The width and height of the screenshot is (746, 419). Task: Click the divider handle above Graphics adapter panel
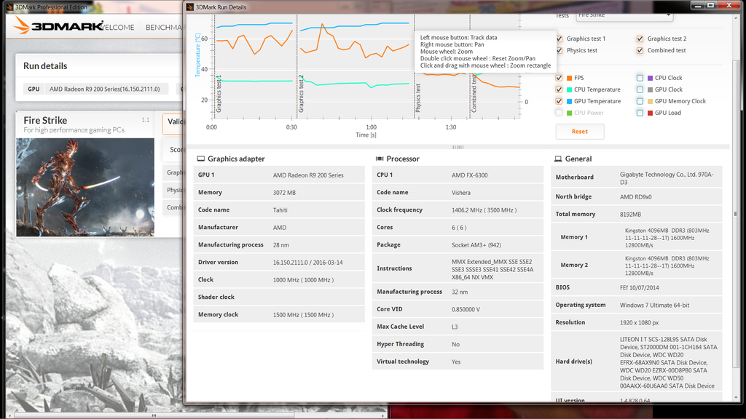click(x=458, y=147)
